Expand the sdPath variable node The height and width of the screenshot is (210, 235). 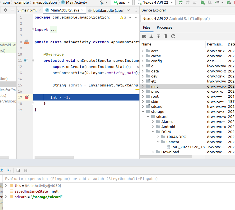(x=6, y=197)
